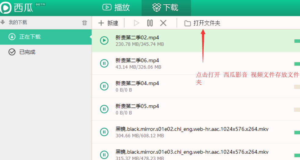
Task: Click the pause circle for 新贵第二季06.mp4
Action: pyautogui.click(x=104, y=63)
